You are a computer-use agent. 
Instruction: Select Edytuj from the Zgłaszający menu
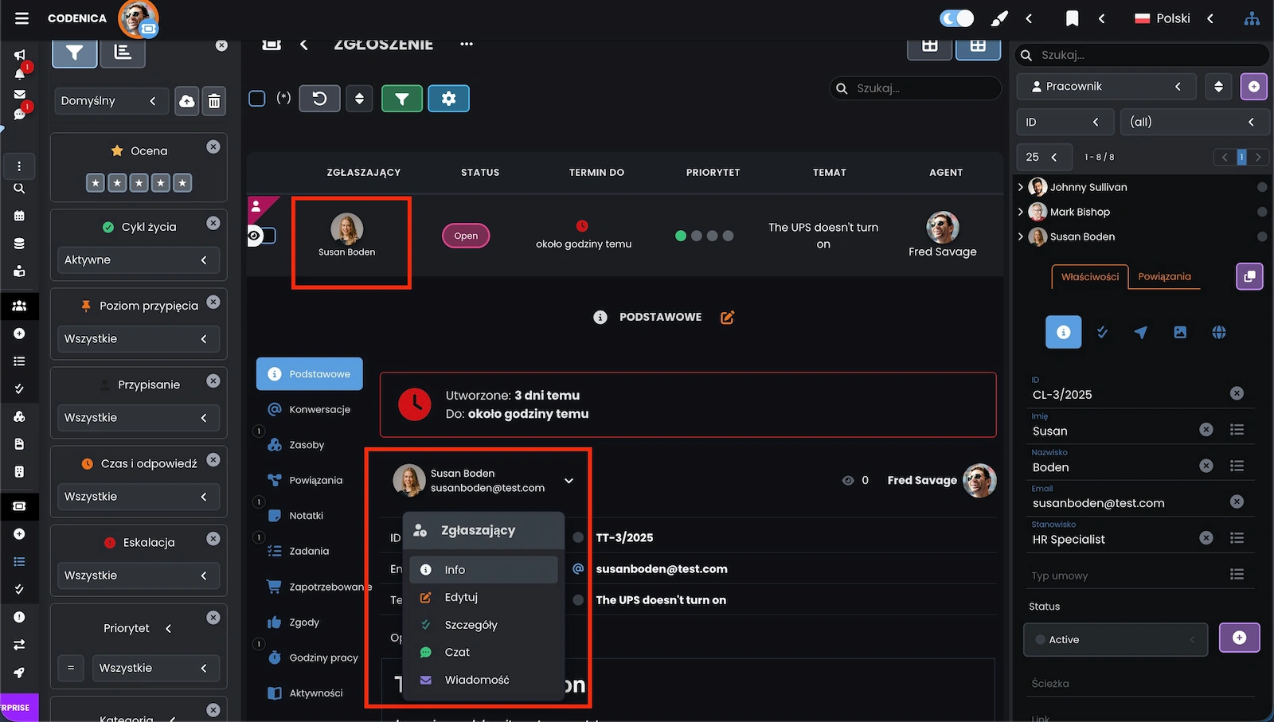(x=461, y=597)
